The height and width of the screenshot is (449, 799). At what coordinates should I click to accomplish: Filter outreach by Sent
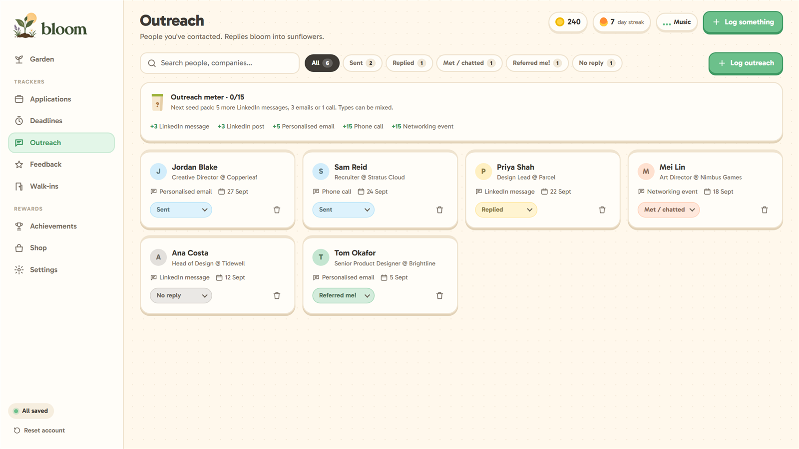tap(362, 63)
